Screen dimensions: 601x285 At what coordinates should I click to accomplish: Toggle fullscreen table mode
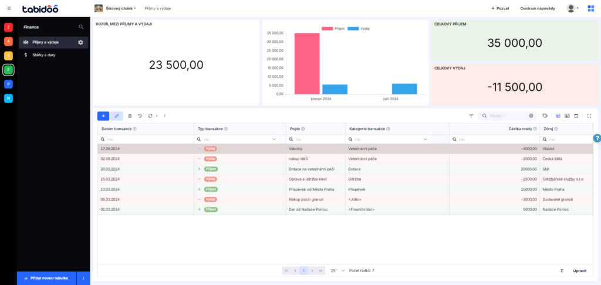(589, 116)
